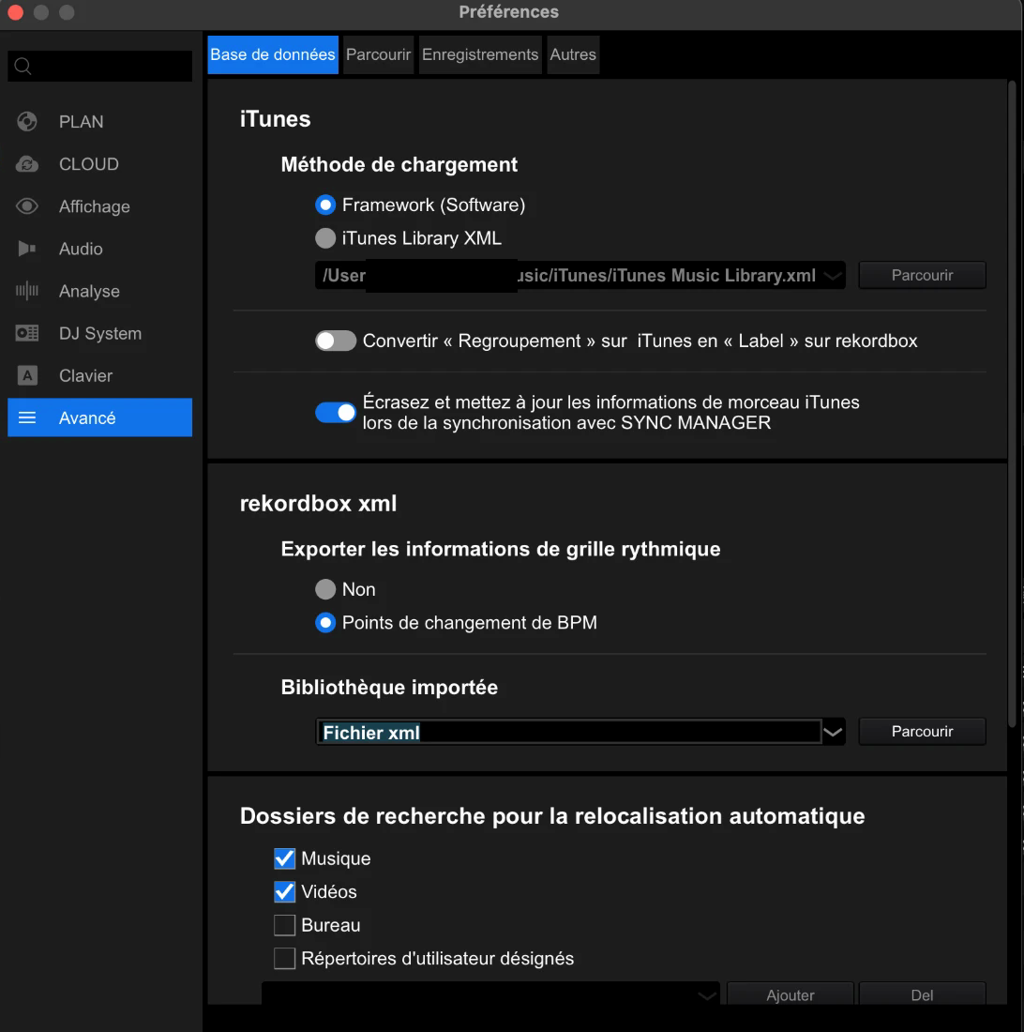1024x1032 pixels.
Task: Select Framework (Software) loading method
Action: point(325,205)
